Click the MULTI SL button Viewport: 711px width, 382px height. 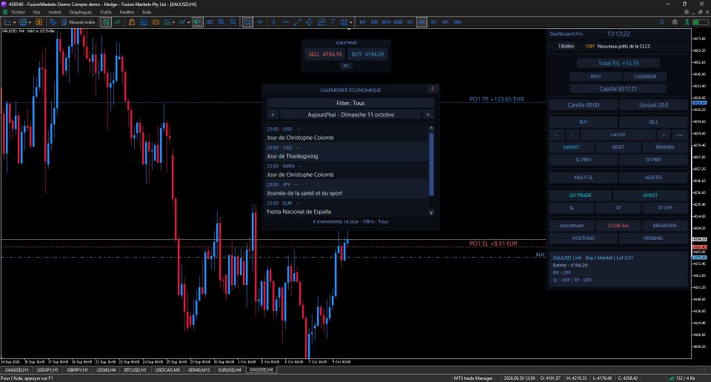pos(583,178)
